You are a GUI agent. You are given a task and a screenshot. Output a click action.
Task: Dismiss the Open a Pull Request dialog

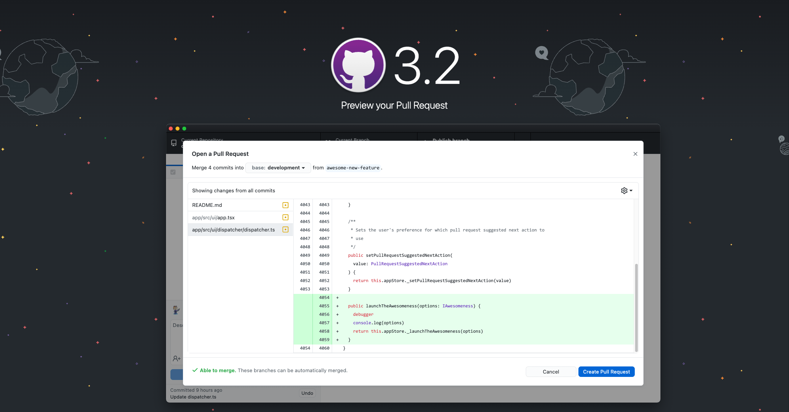coord(635,154)
